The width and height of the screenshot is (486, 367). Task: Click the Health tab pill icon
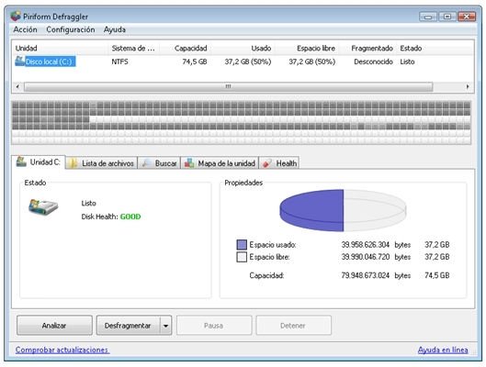(266, 163)
